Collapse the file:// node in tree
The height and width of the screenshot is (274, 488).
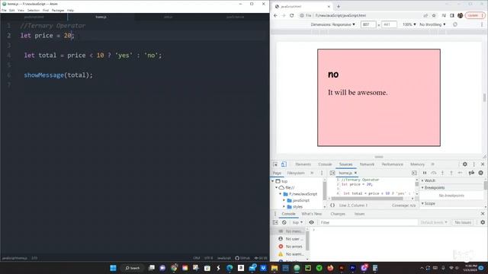coord(276,188)
